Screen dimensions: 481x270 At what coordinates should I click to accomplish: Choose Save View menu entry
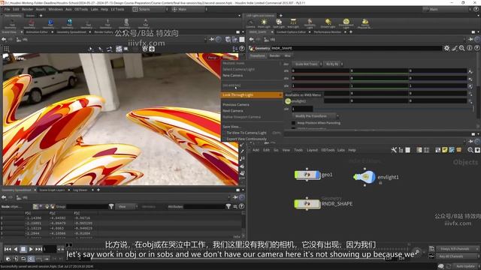coord(231,127)
